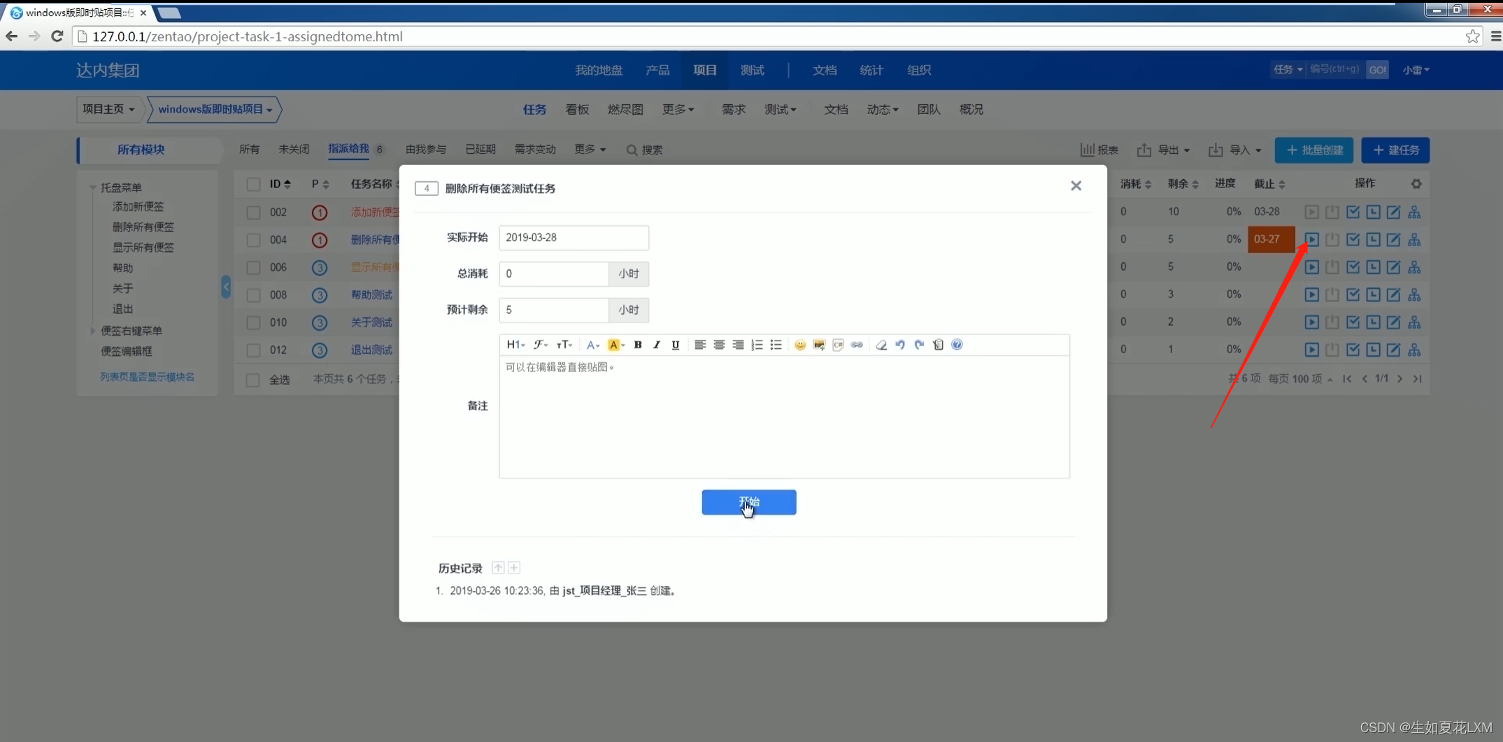Click the start icon for task 012
This screenshot has height=742, width=1503.
(x=1311, y=350)
